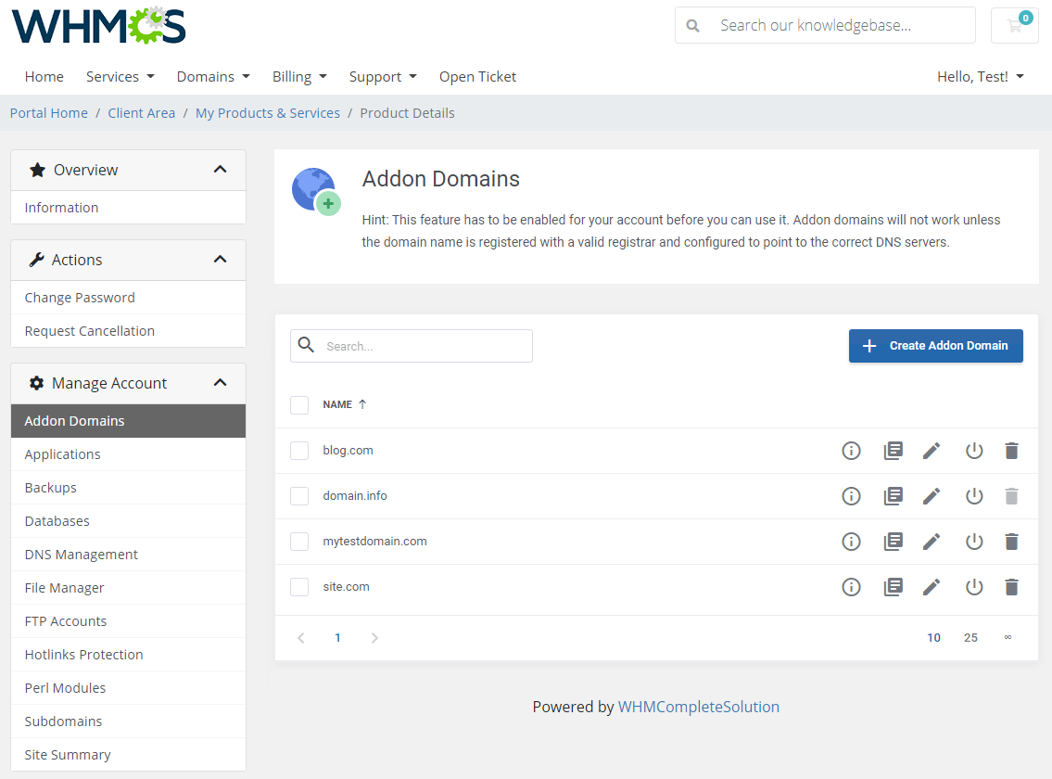1052x779 pixels.
Task: Edit blog.com with pencil icon
Action: point(932,451)
